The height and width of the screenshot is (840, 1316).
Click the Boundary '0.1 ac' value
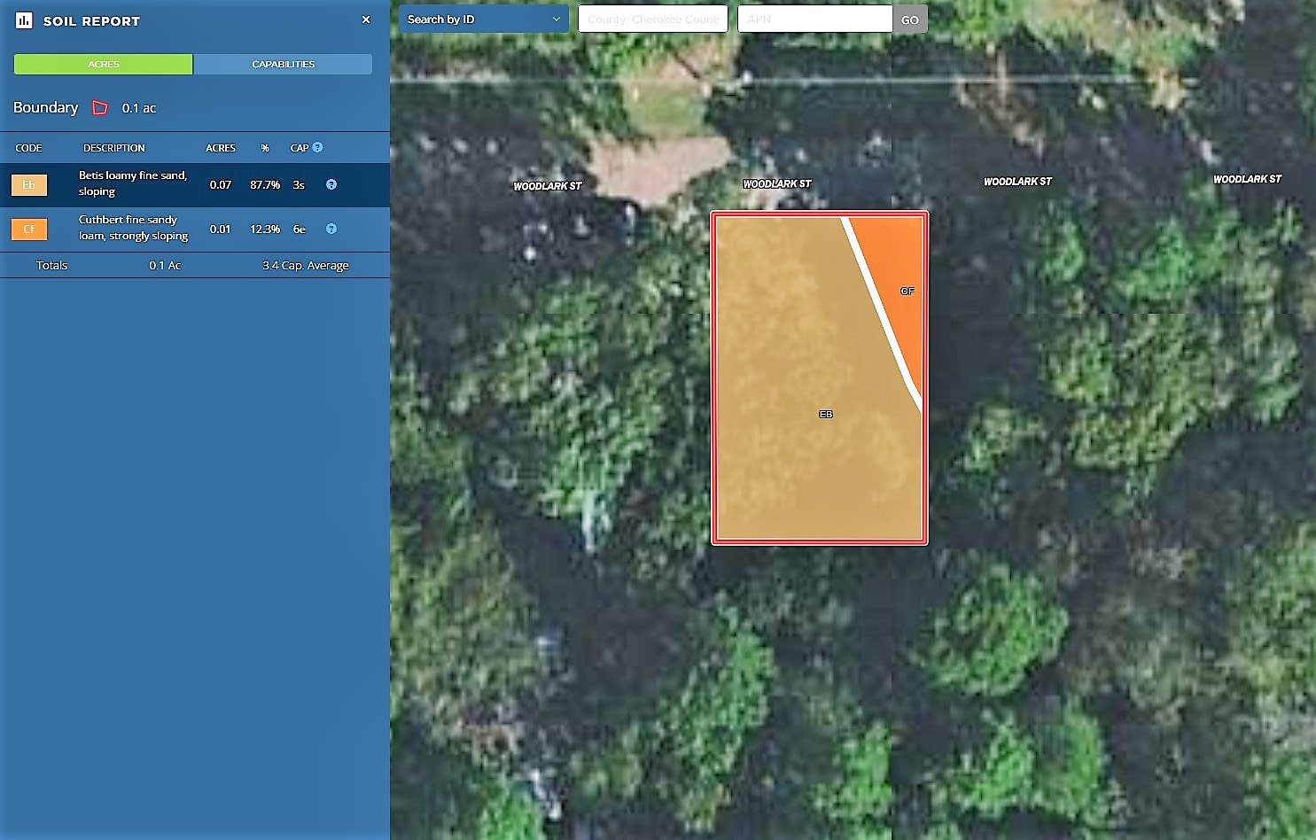[139, 108]
